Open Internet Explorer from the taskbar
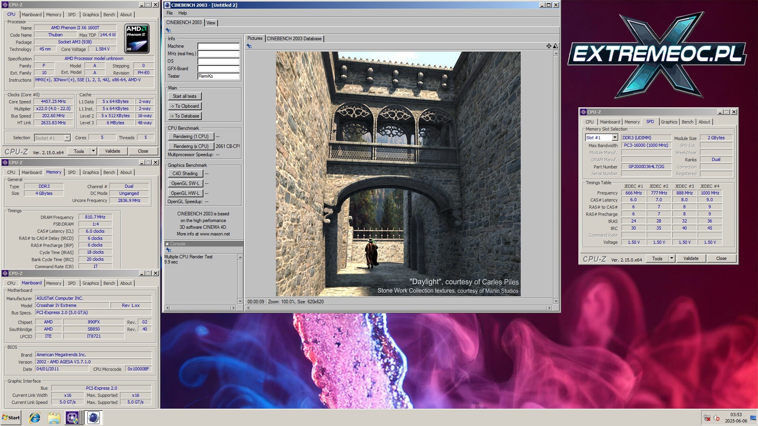The height and width of the screenshot is (426, 758). 35,418
